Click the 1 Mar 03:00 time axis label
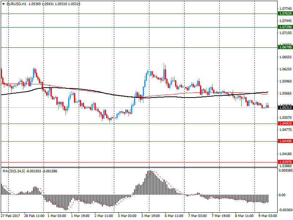 pos(57,216)
